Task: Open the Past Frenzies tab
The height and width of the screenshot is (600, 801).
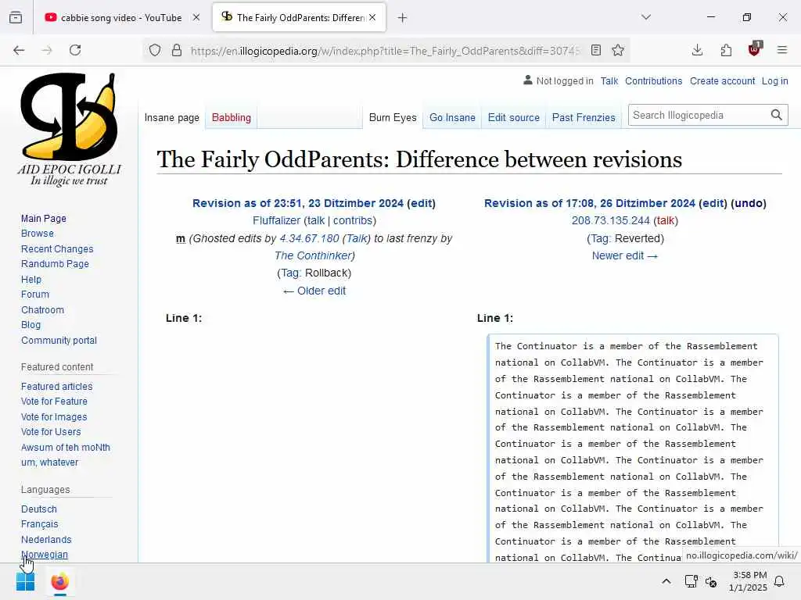Action: [x=584, y=117]
